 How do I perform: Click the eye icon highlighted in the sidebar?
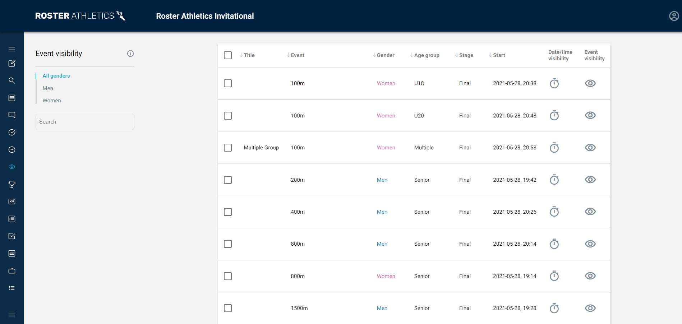click(x=12, y=166)
